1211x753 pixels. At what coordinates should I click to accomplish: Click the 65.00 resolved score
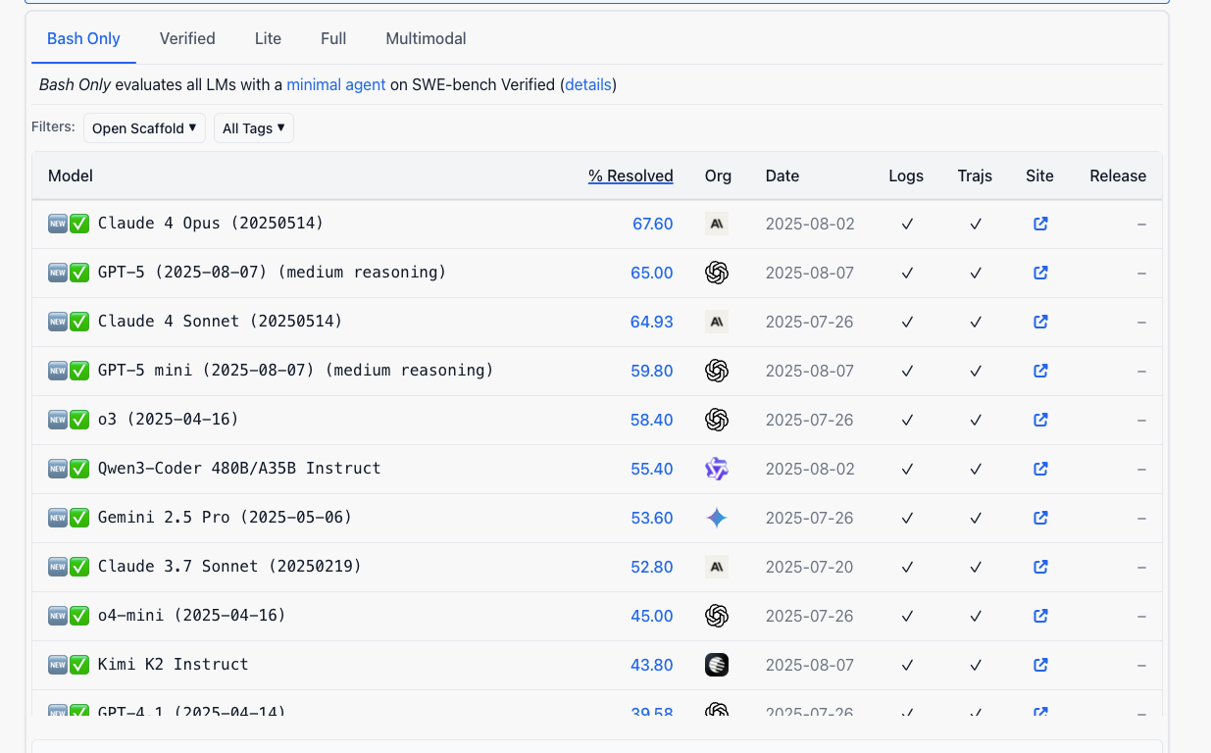(652, 274)
